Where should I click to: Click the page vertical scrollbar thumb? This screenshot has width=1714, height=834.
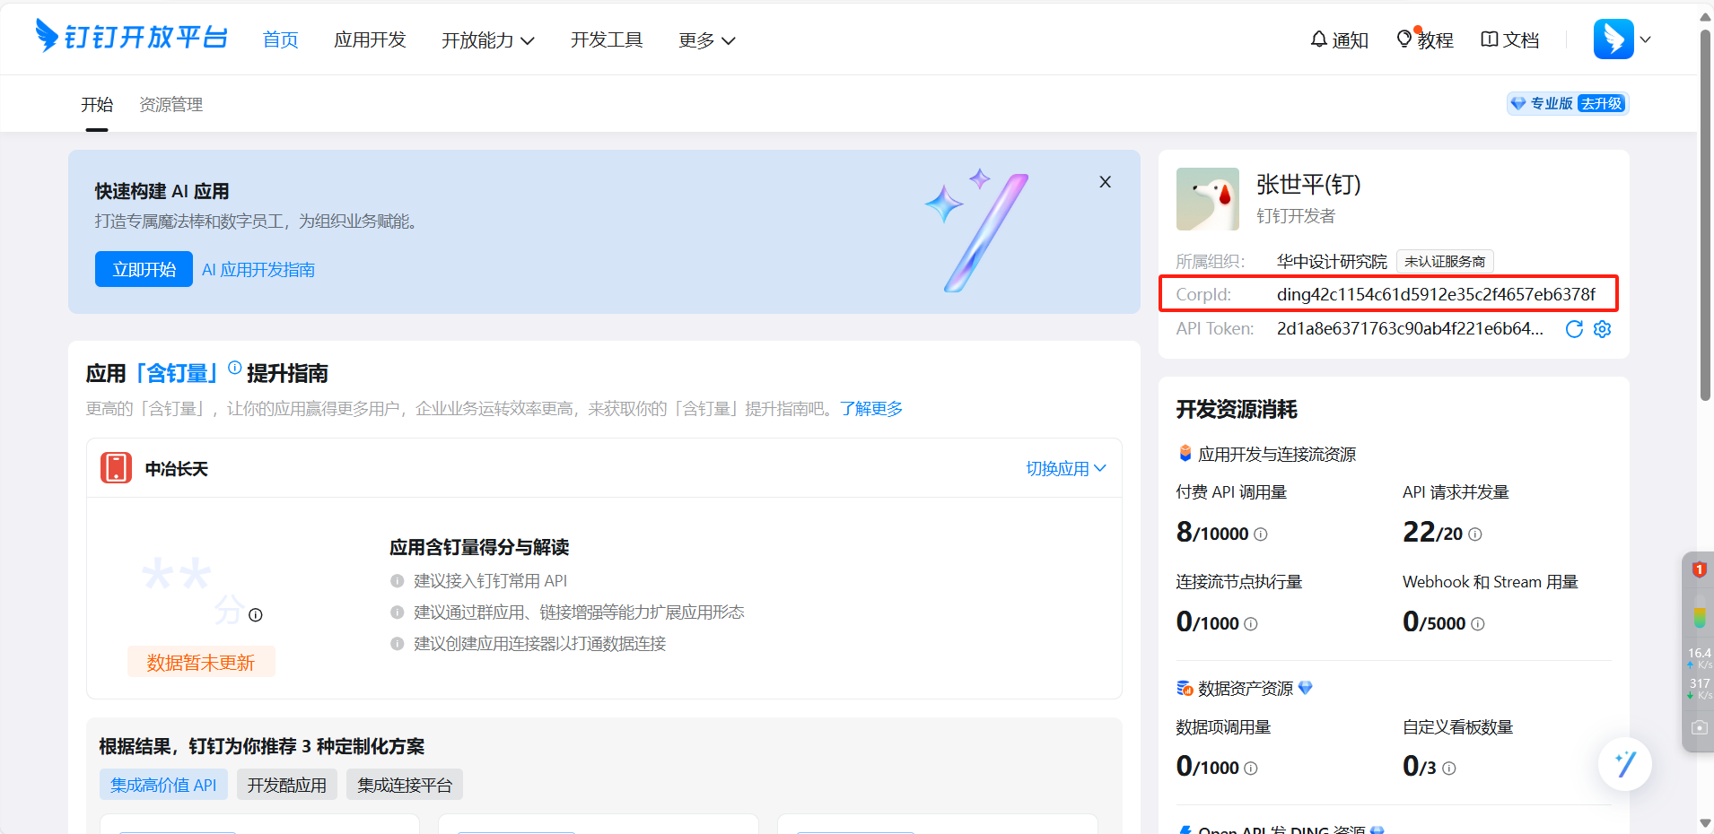coord(1705,215)
